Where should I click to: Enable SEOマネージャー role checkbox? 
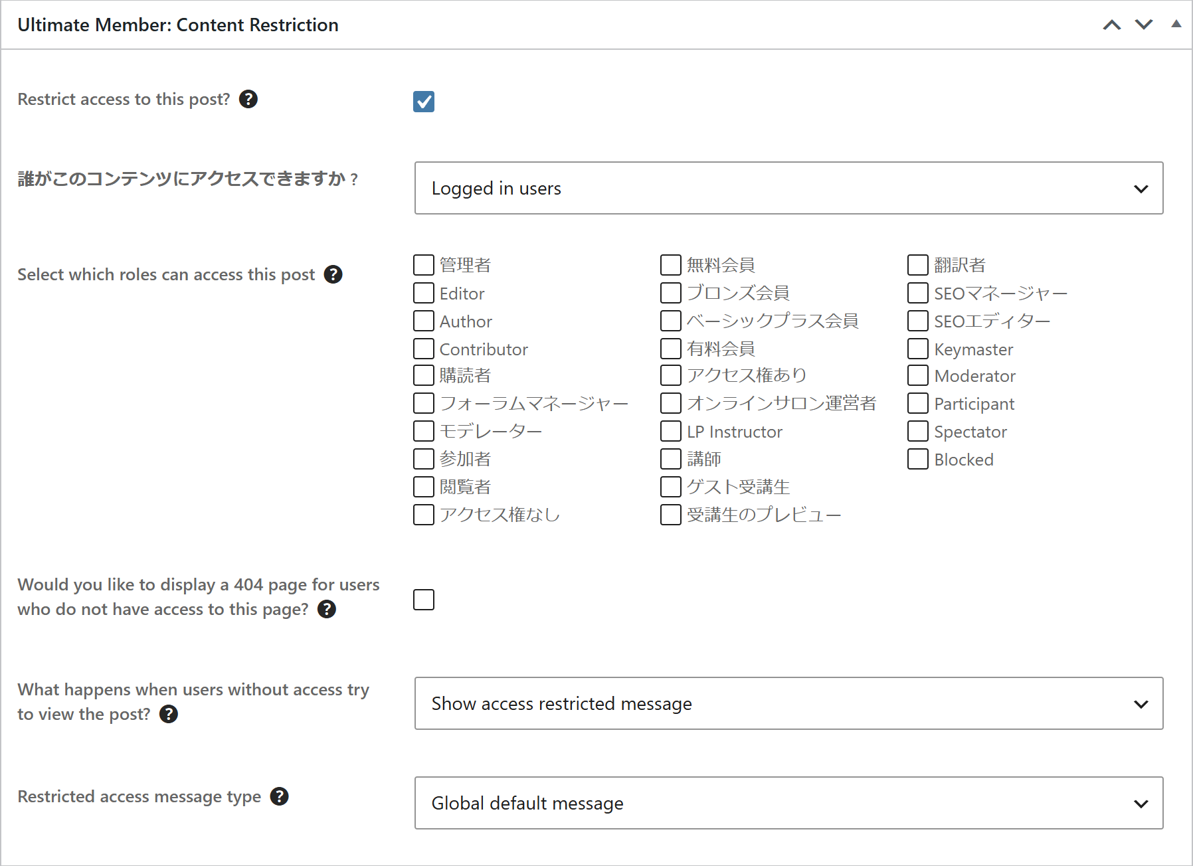[918, 293]
